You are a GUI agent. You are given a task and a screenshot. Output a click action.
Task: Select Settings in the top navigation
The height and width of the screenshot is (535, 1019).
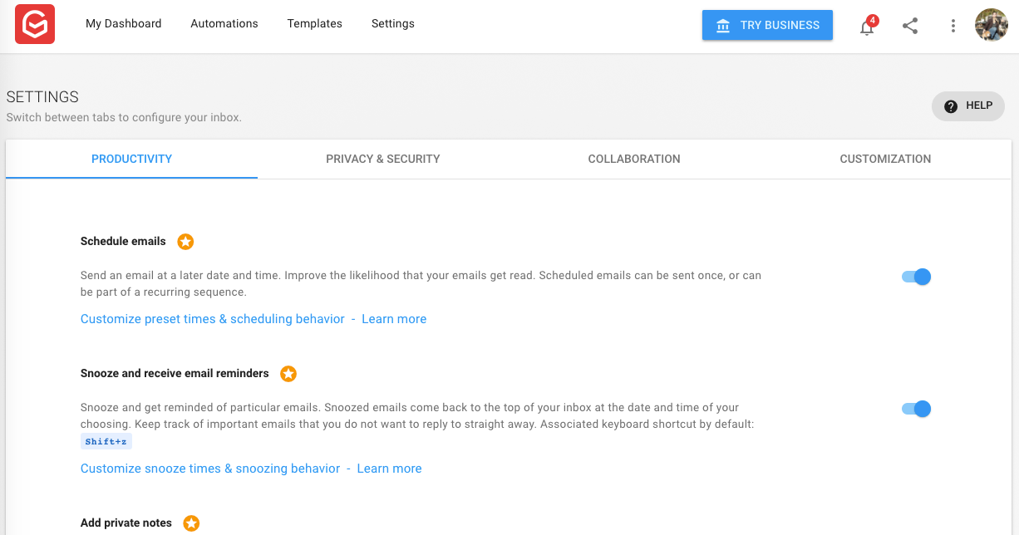click(393, 24)
